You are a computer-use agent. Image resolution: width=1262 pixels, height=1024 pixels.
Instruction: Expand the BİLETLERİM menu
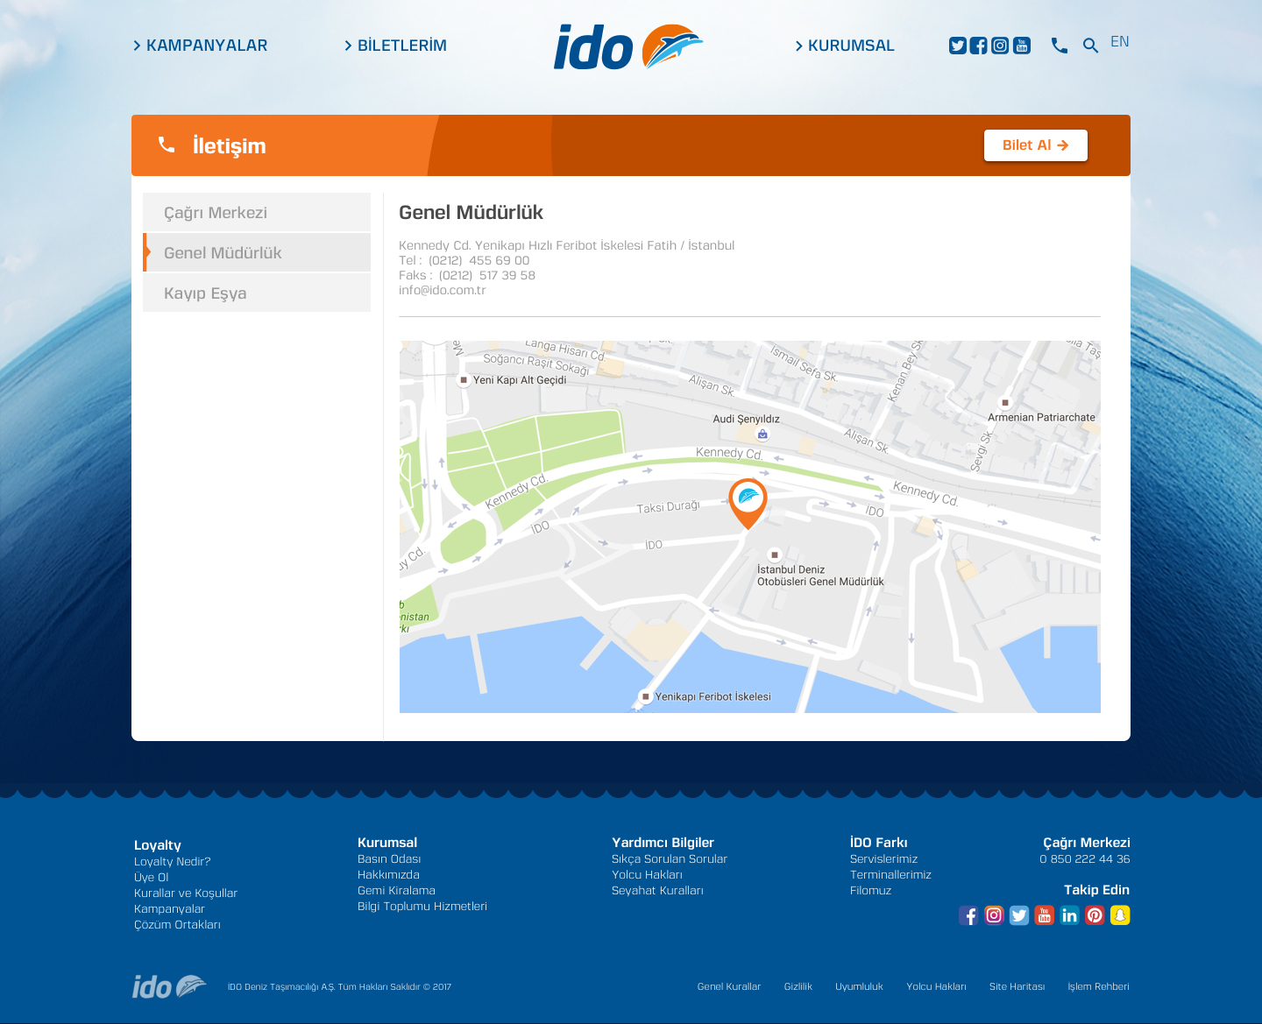[396, 46]
